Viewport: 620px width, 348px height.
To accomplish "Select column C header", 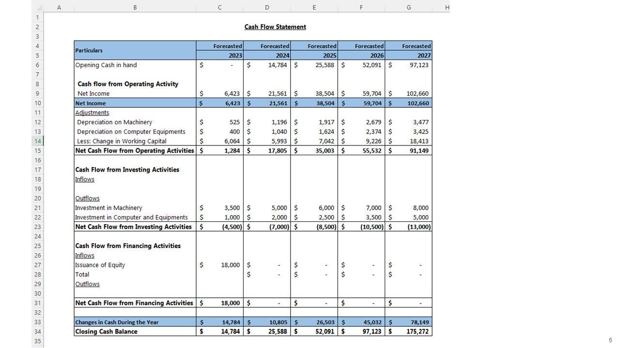I will (x=219, y=7).
